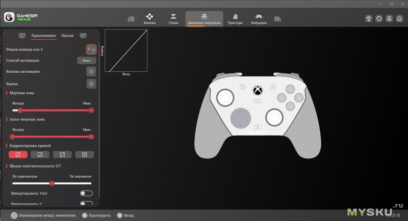Open the Способ активации dropdown
408x221 pixels.
point(86,60)
